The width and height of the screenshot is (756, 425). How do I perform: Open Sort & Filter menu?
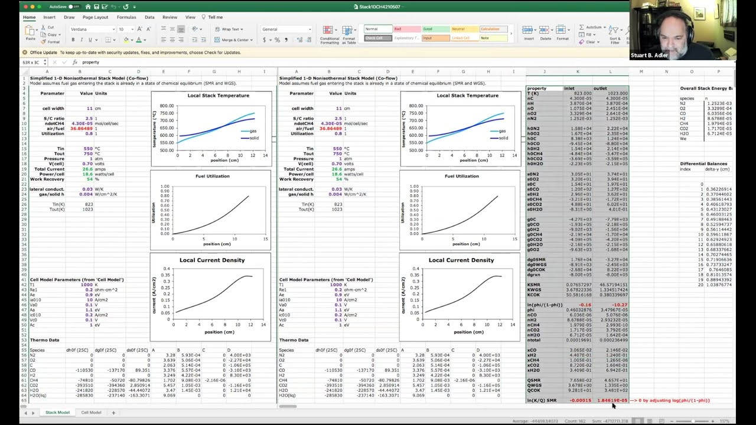[x=615, y=34]
